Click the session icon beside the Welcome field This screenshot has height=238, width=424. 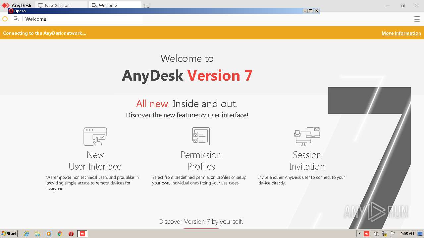point(17,19)
